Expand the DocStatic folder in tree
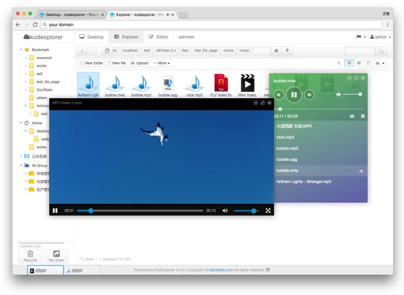This screenshot has width=404, height=295. pyautogui.click(x=26, y=90)
